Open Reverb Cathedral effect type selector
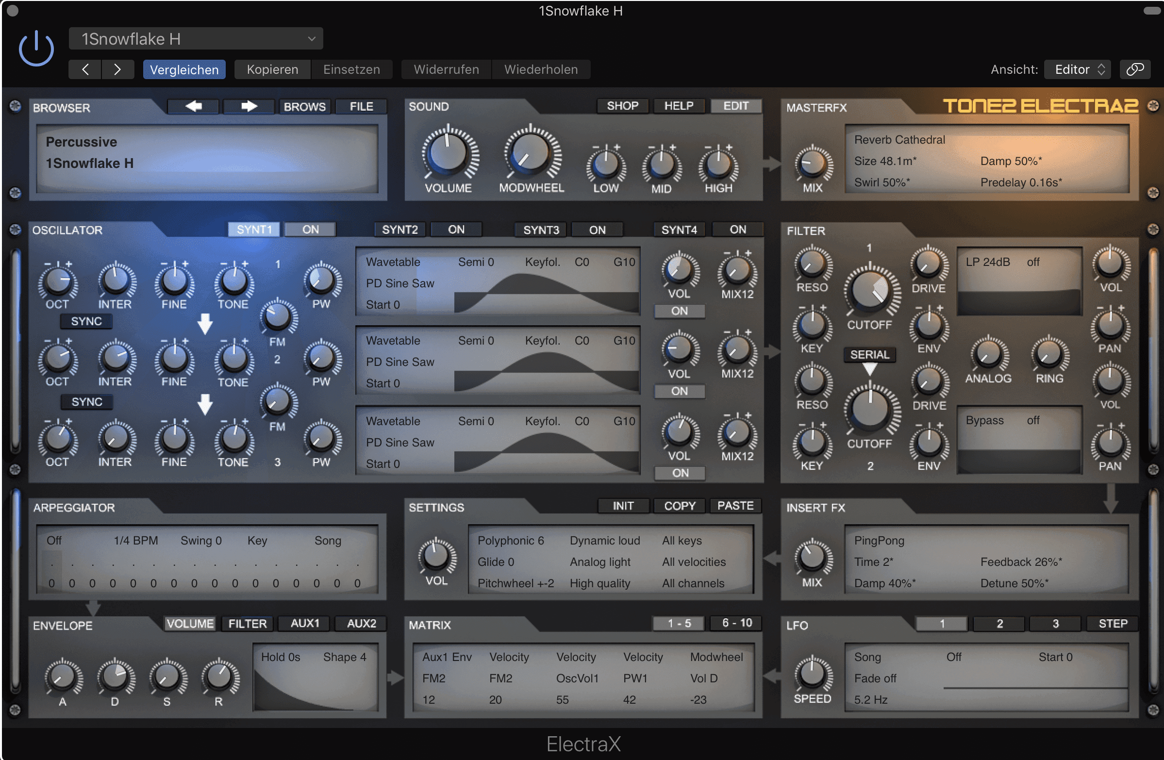The image size is (1164, 760). [x=899, y=140]
